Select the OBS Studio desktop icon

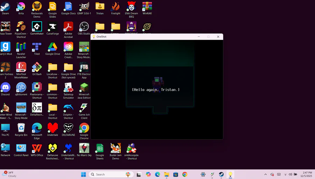point(84,28)
